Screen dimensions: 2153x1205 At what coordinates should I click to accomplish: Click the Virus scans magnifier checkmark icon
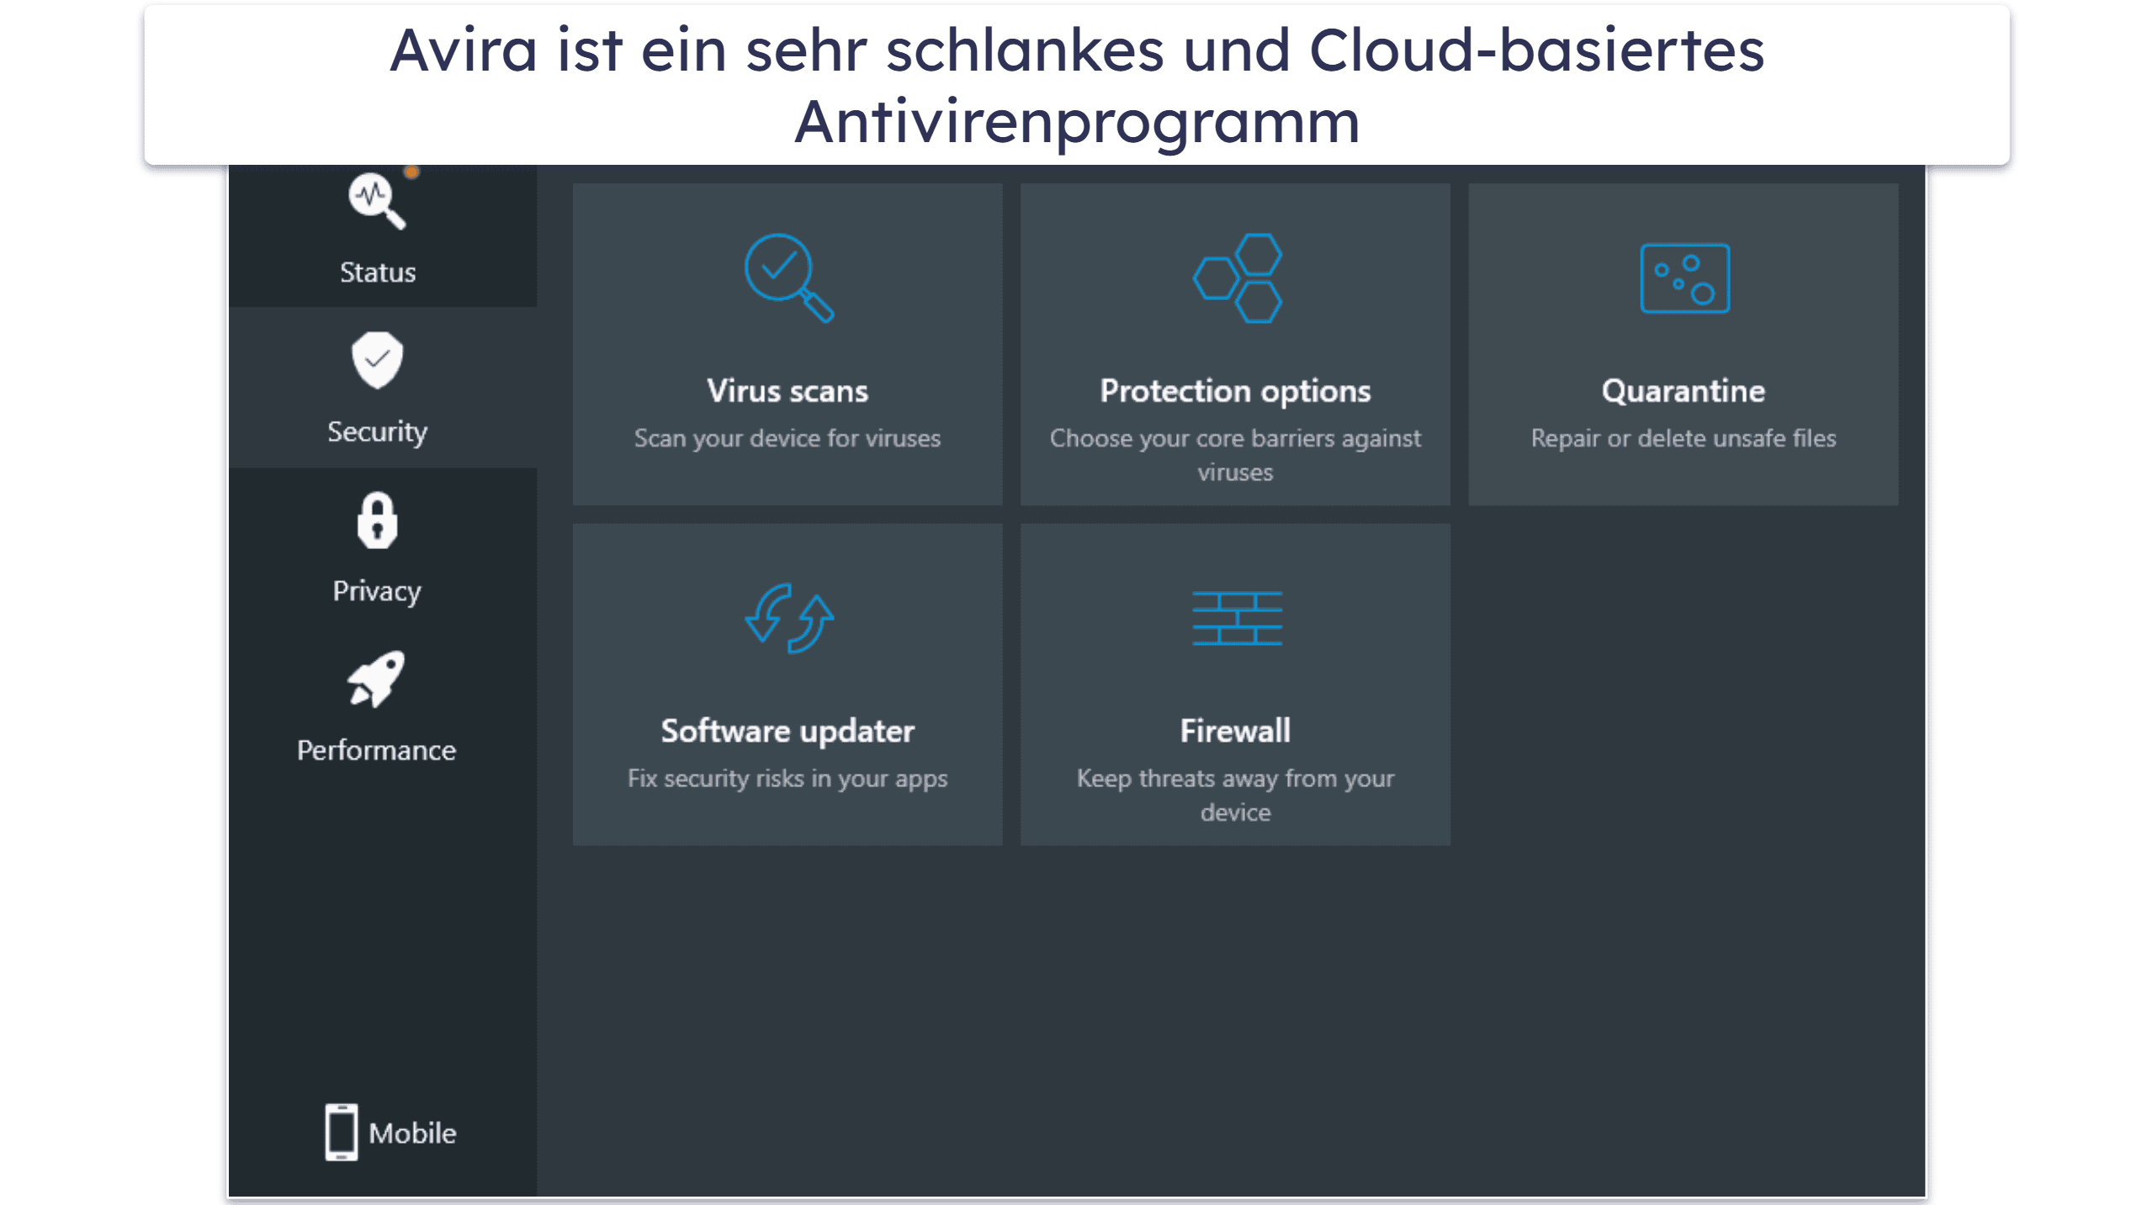(x=788, y=278)
